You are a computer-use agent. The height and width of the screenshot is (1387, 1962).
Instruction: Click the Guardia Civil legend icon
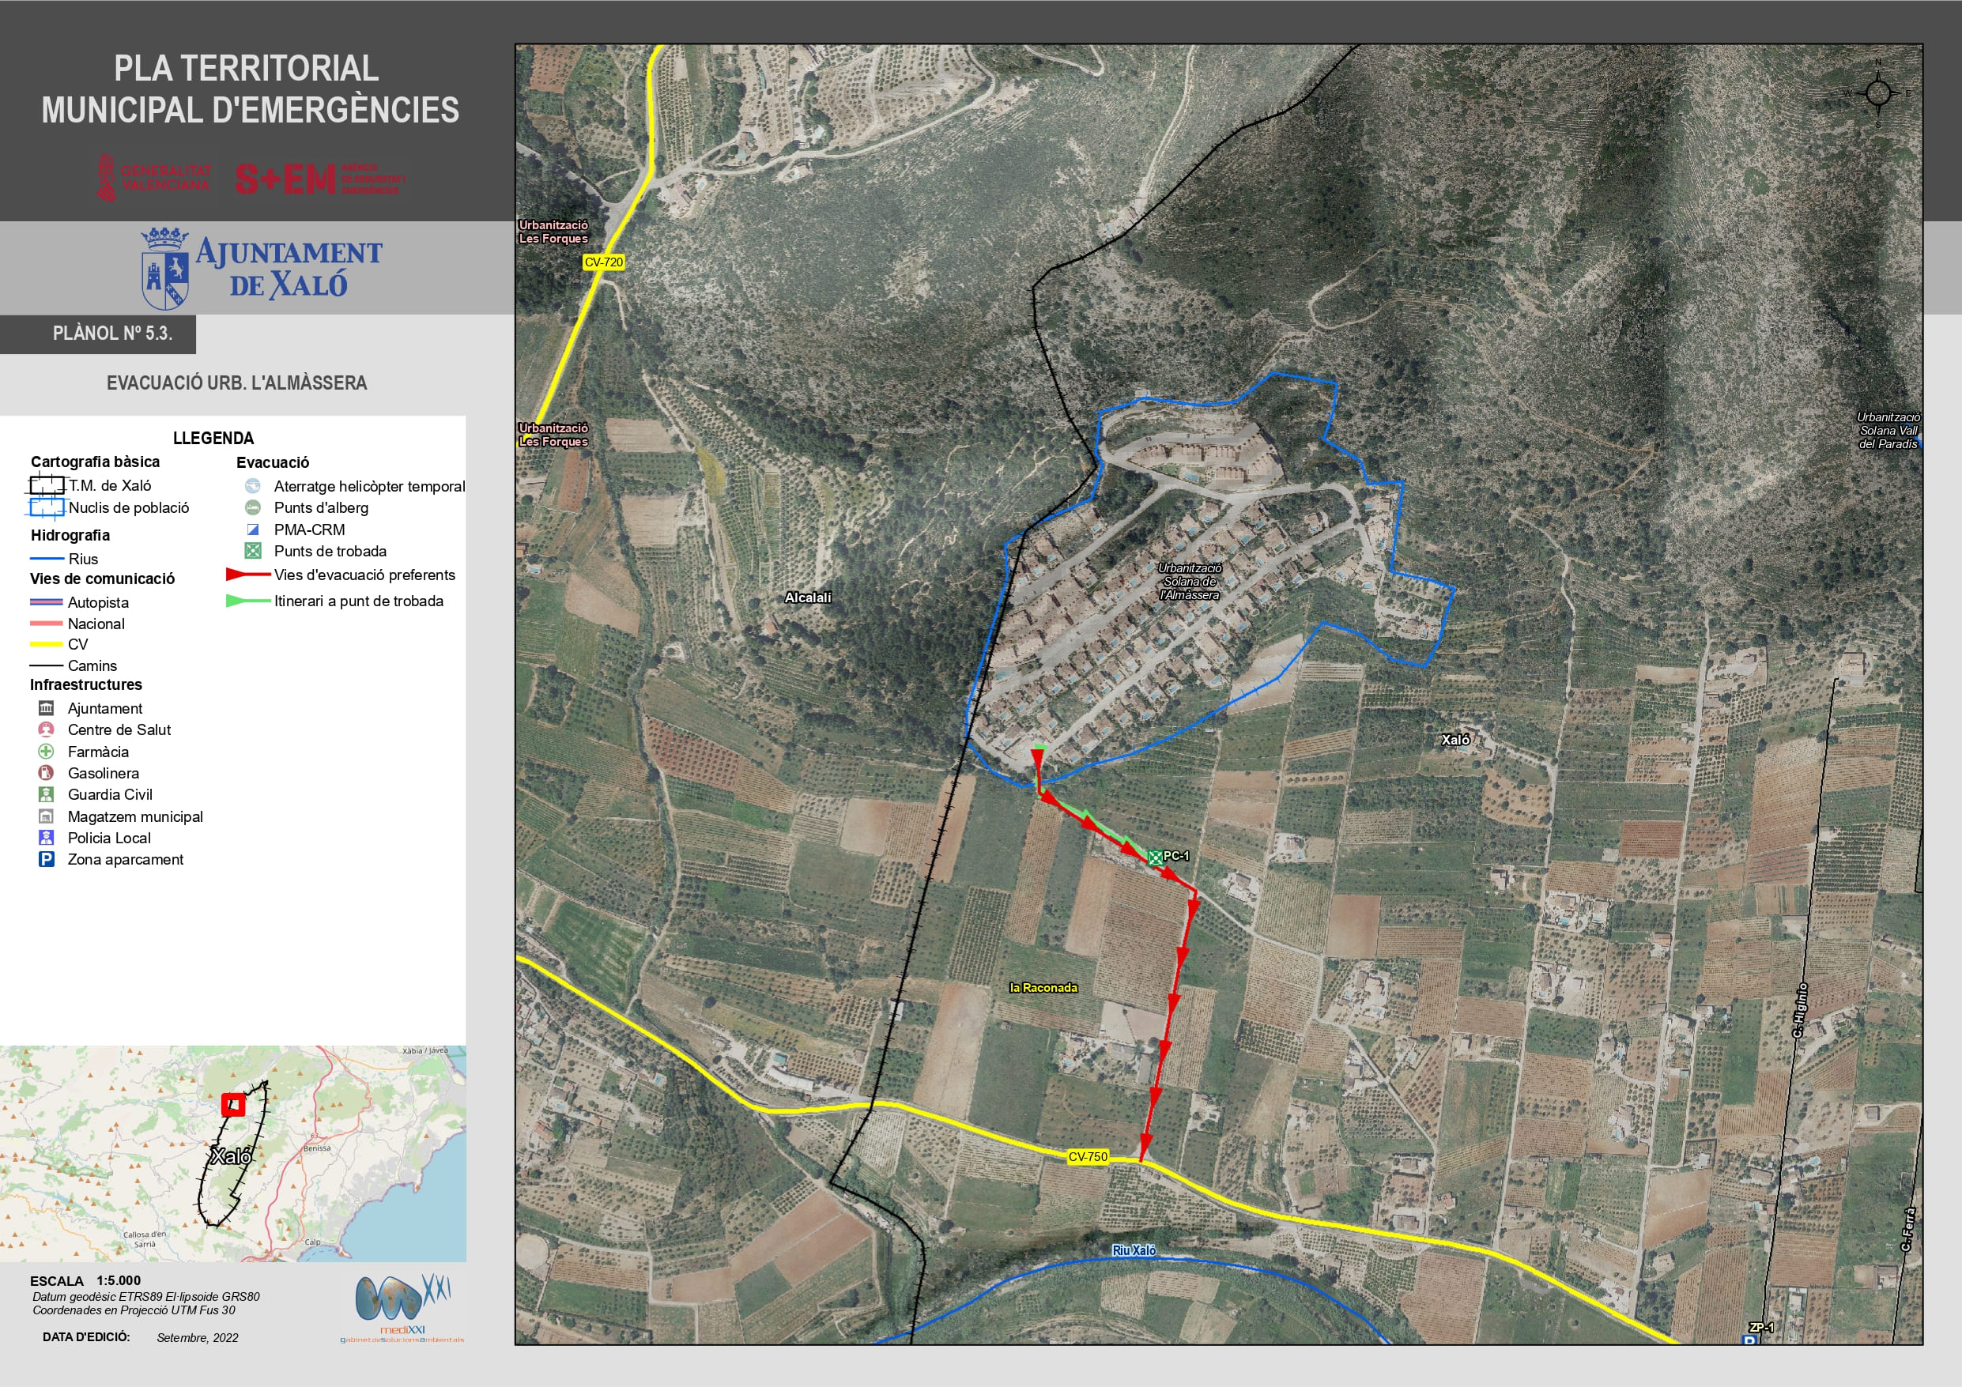[x=46, y=794]
